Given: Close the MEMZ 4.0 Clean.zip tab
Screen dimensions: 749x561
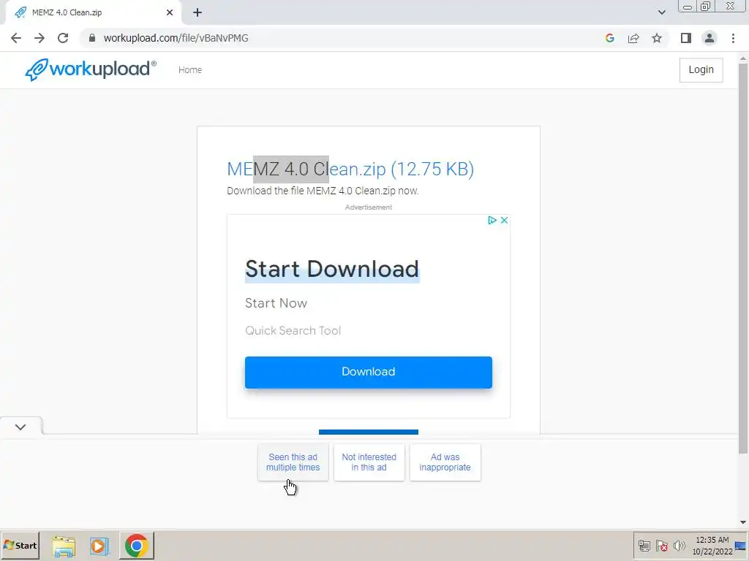Looking at the screenshot, I should point(170,13).
